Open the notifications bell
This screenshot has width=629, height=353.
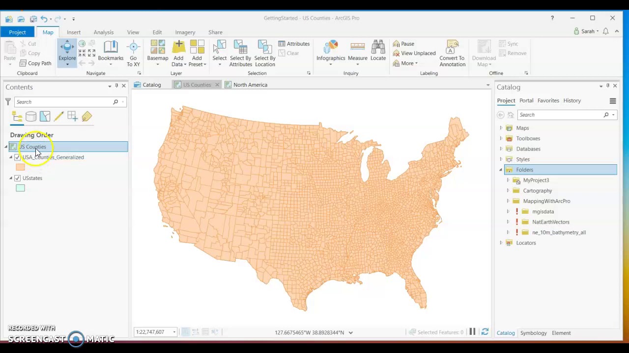click(x=605, y=31)
